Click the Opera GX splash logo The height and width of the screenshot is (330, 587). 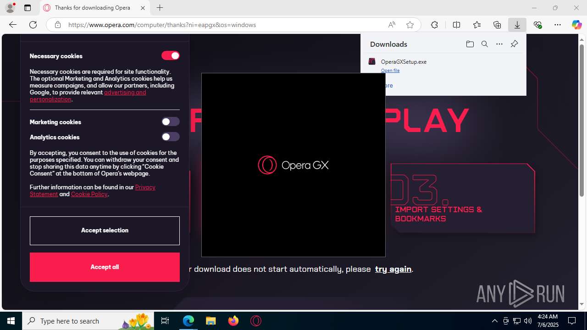293,165
